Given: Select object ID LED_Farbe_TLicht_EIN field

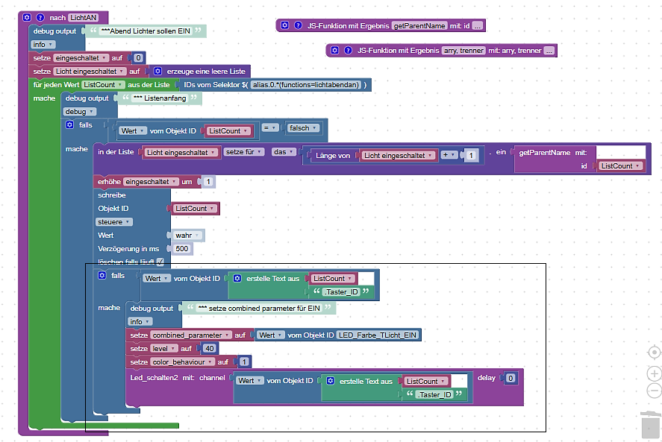Looking at the screenshot, I should (x=378, y=335).
